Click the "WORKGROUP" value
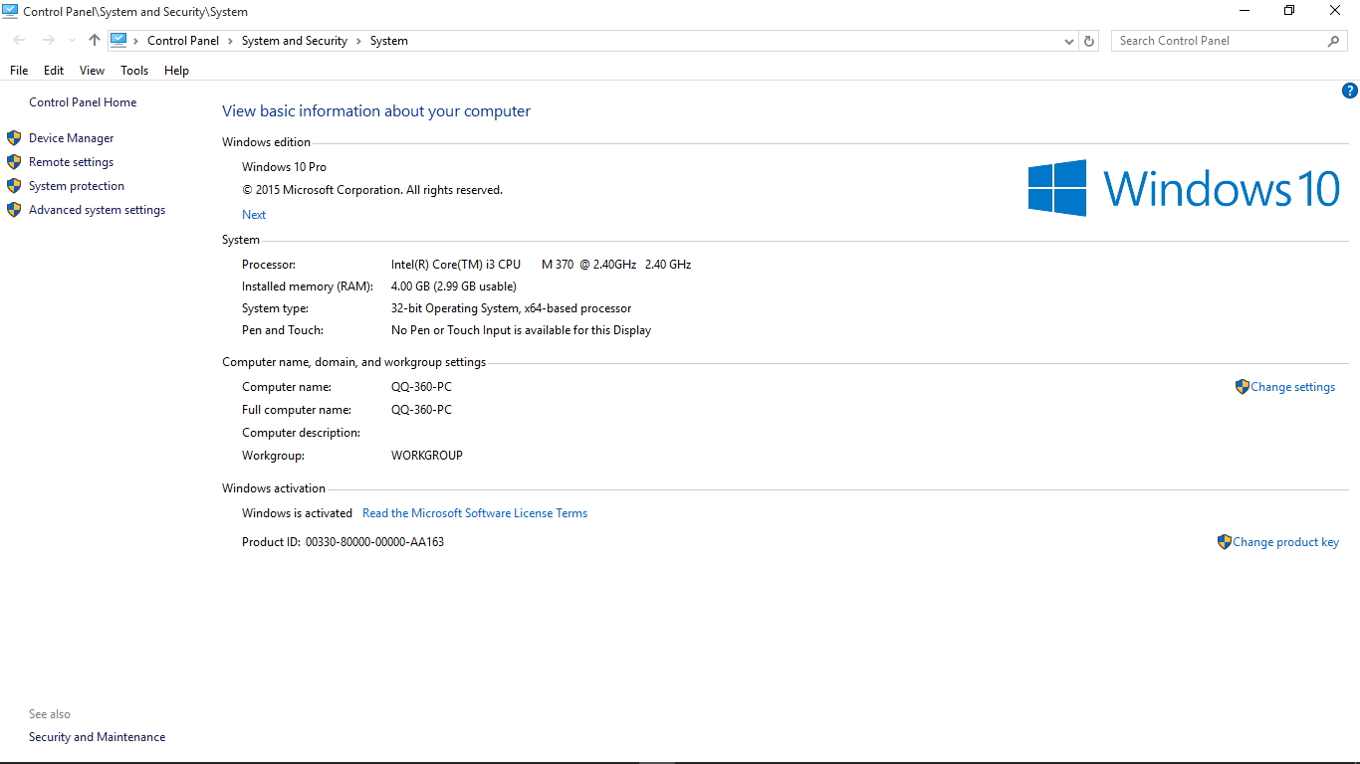Screen dimensions: 1360x764 pos(427,456)
